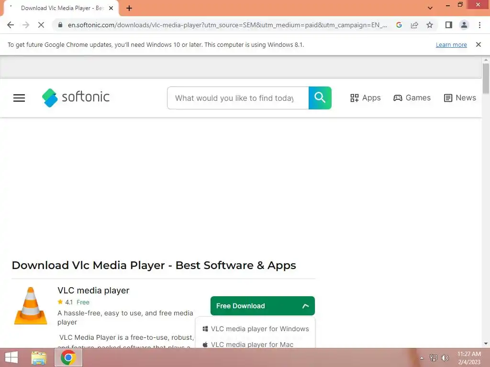Open the volume tray icon
This screenshot has height=367, width=490.
445,358
